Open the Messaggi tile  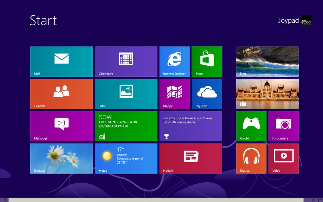(62, 126)
